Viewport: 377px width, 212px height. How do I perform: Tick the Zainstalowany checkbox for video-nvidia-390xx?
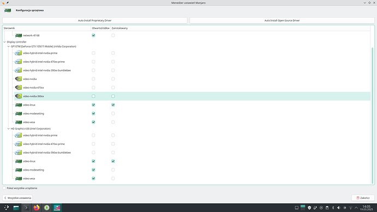coord(113,96)
